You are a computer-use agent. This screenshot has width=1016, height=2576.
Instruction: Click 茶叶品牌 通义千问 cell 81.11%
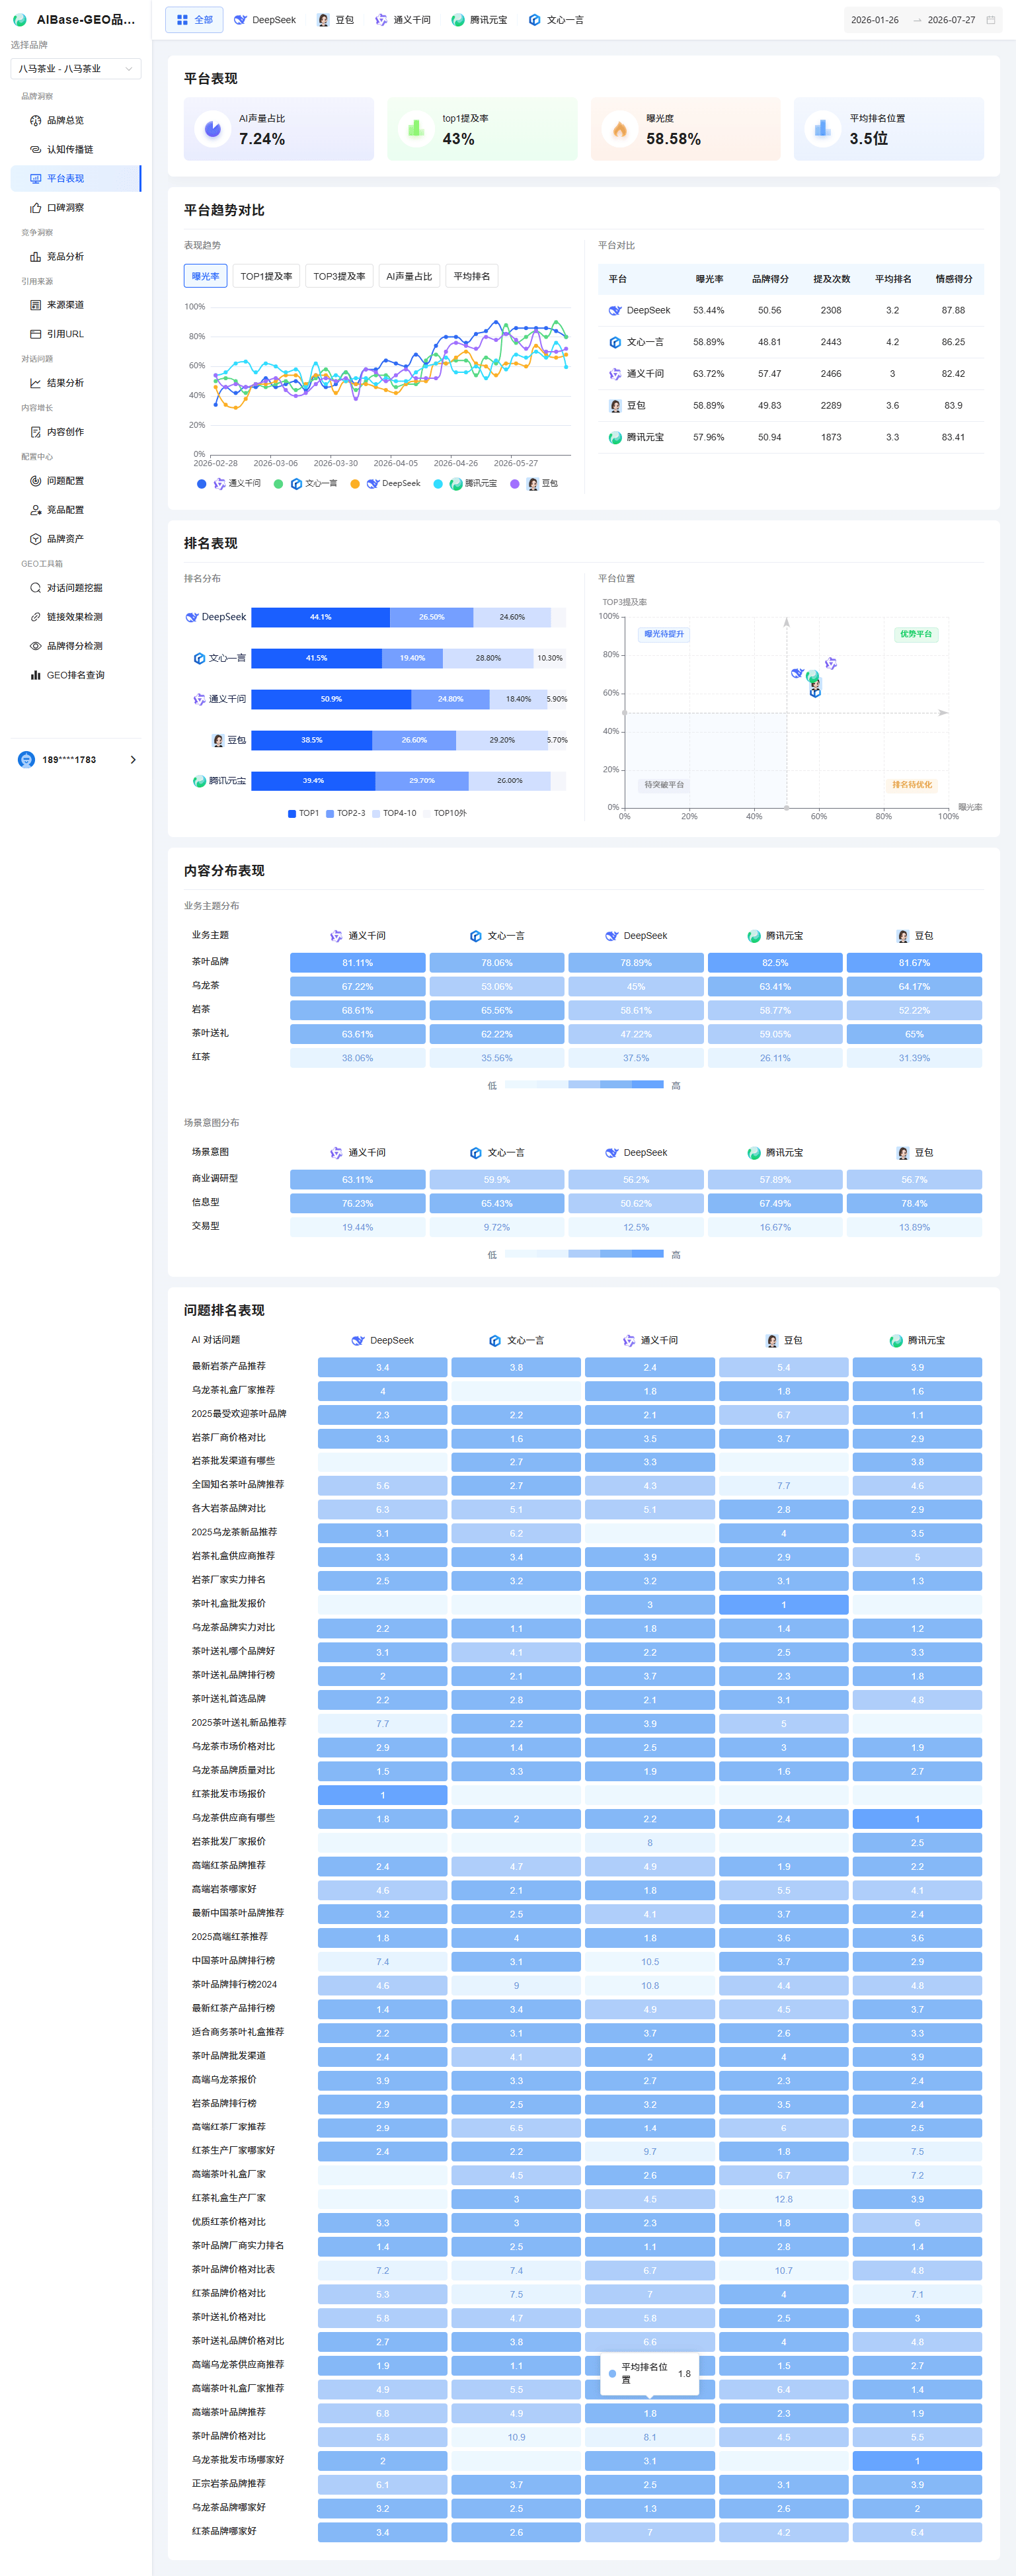tap(357, 963)
